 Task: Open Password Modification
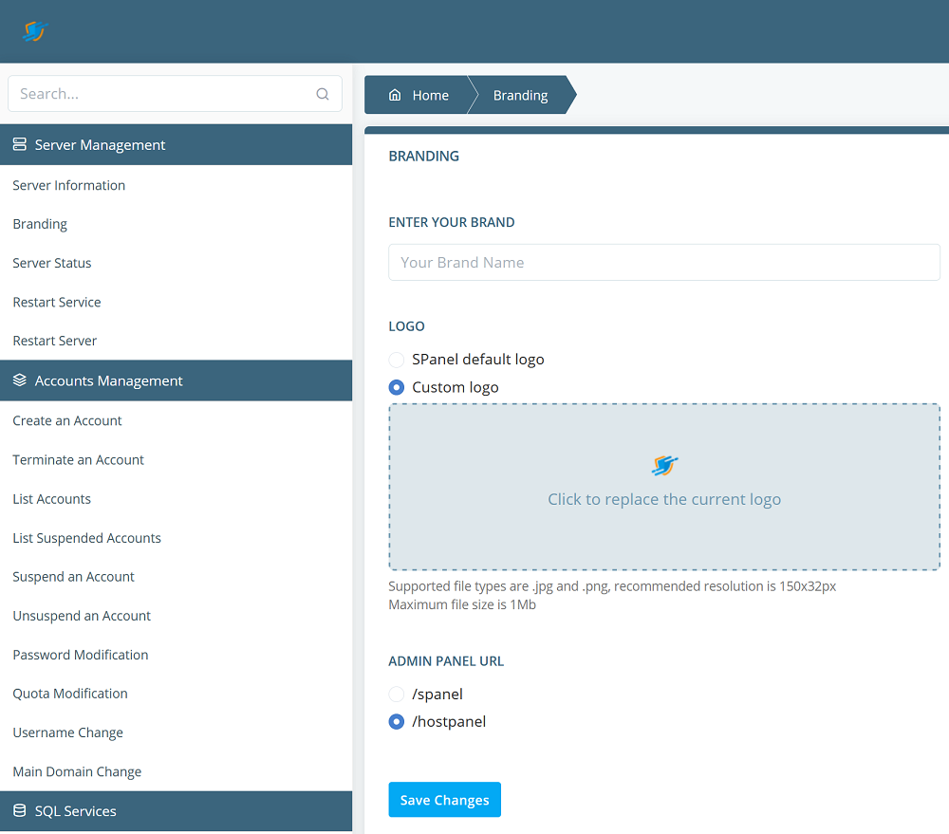pyautogui.click(x=81, y=655)
